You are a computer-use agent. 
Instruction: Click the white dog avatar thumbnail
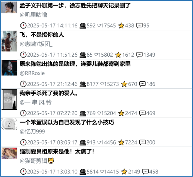[x=9, y=124]
